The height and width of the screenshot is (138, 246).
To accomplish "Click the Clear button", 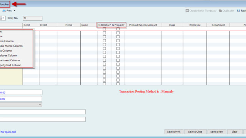I will [234, 132].
